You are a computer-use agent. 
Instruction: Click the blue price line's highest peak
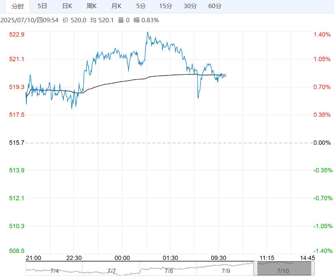click(147, 32)
